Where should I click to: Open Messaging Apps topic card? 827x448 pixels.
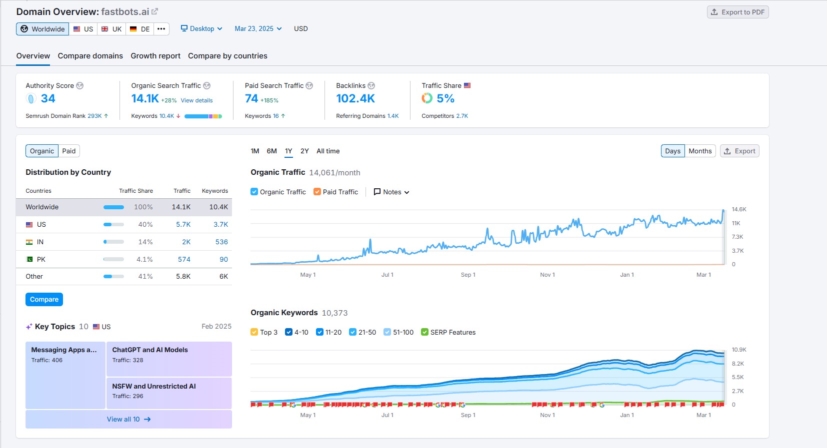point(65,375)
